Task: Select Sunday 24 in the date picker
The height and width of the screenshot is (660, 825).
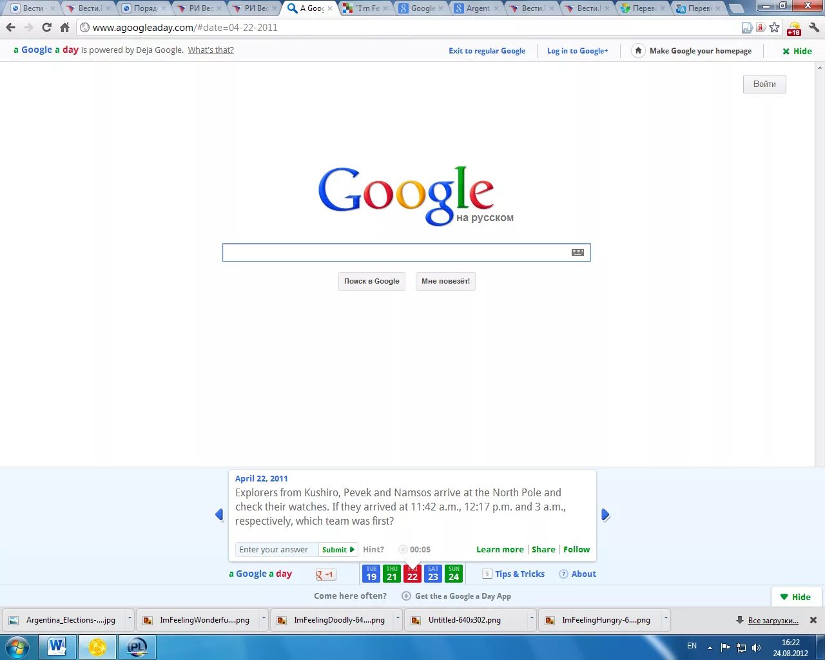Action: click(454, 574)
